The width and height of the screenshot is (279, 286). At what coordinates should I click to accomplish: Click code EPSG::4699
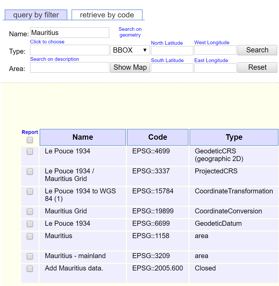(x=151, y=151)
